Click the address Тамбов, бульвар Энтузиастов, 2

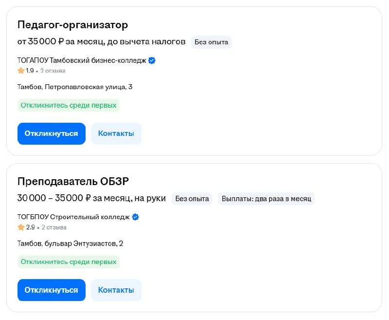(x=70, y=244)
